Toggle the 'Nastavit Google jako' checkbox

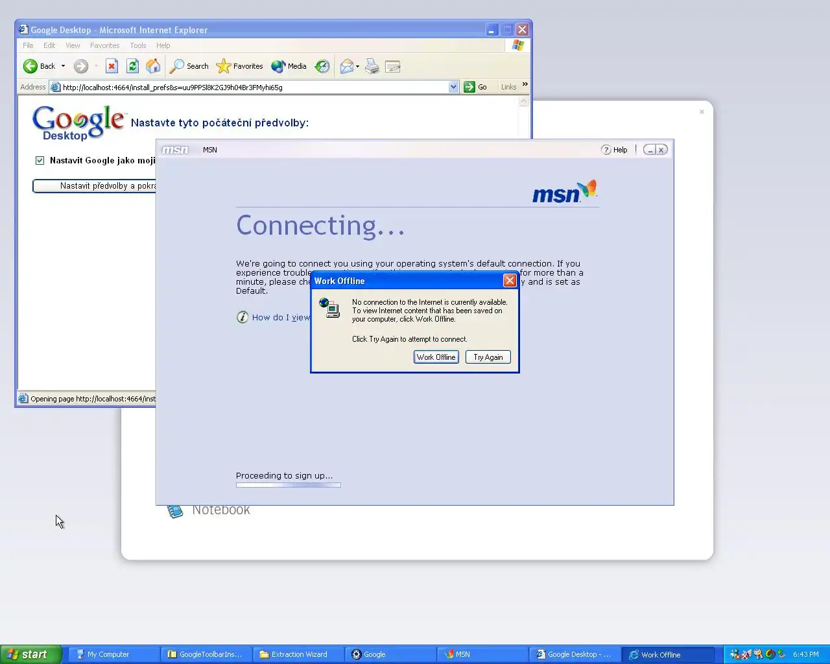coord(40,160)
